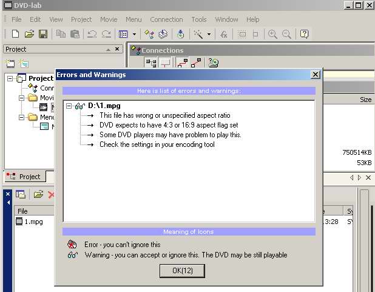Select the menu item under Menus folder
The image size is (375, 292).
point(44,126)
